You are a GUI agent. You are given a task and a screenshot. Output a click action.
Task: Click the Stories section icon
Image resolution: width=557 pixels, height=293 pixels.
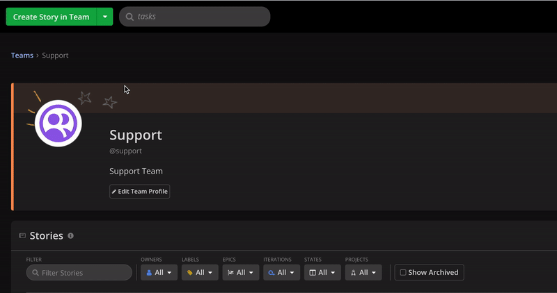pos(22,235)
